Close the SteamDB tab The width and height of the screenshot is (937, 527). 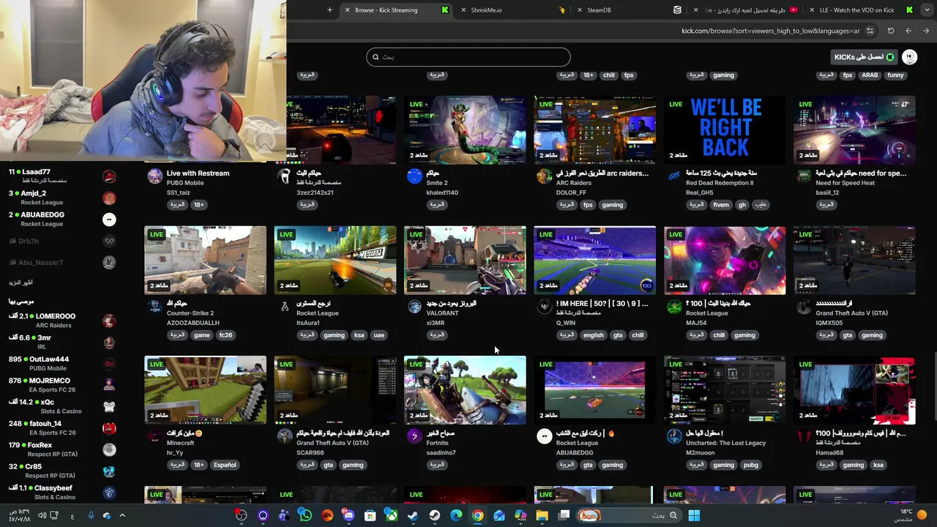coord(580,10)
